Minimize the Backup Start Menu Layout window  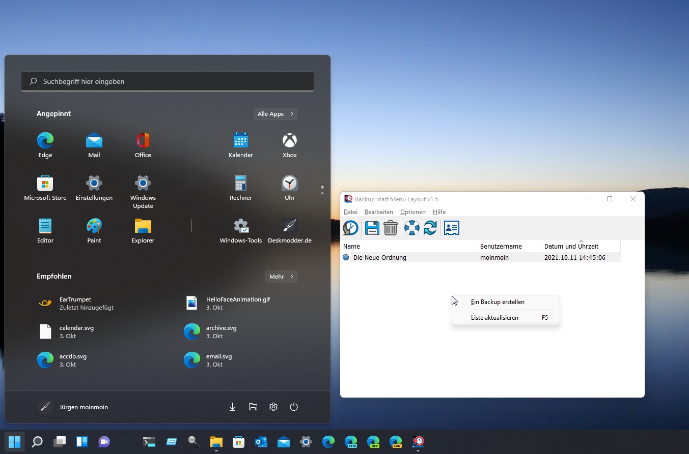click(587, 199)
